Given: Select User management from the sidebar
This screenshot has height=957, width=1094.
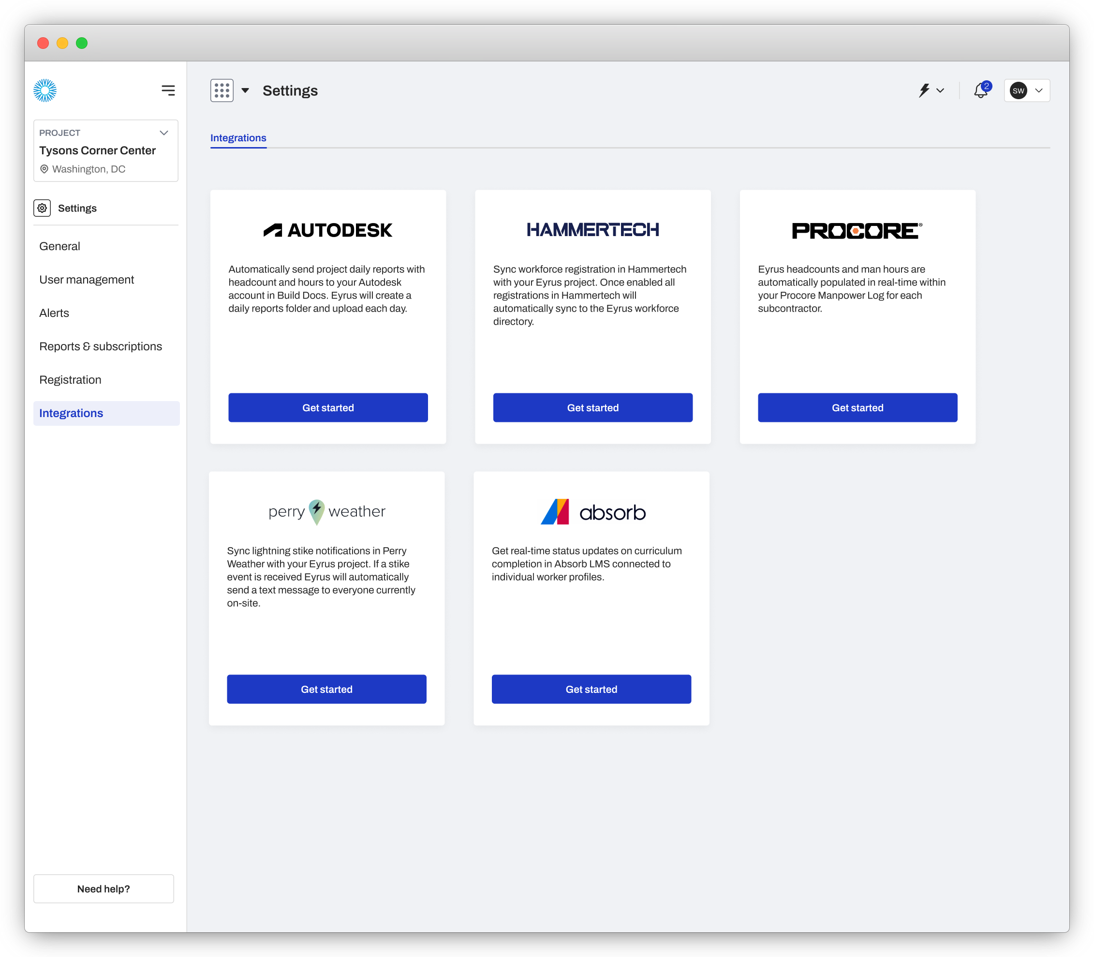Looking at the screenshot, I should click(x=87, y=279).
